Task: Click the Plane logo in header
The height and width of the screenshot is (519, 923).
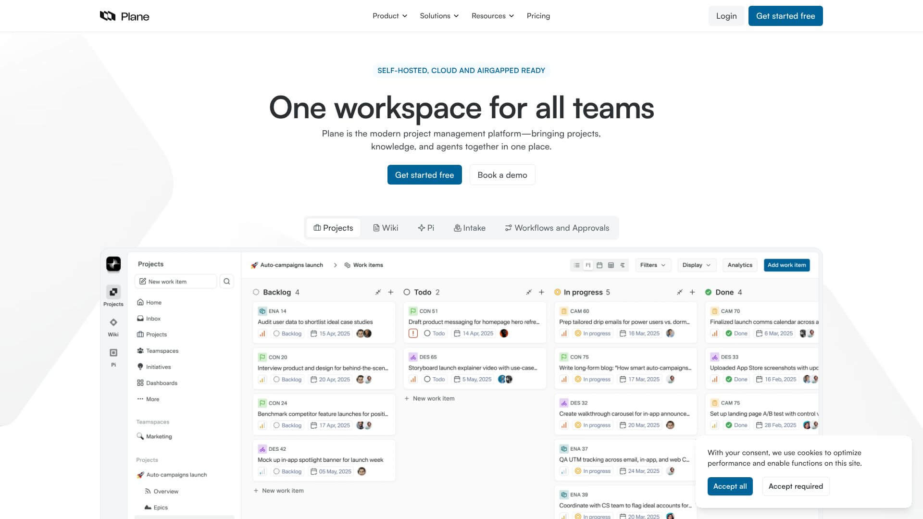Action: click(x=125, y=16)
